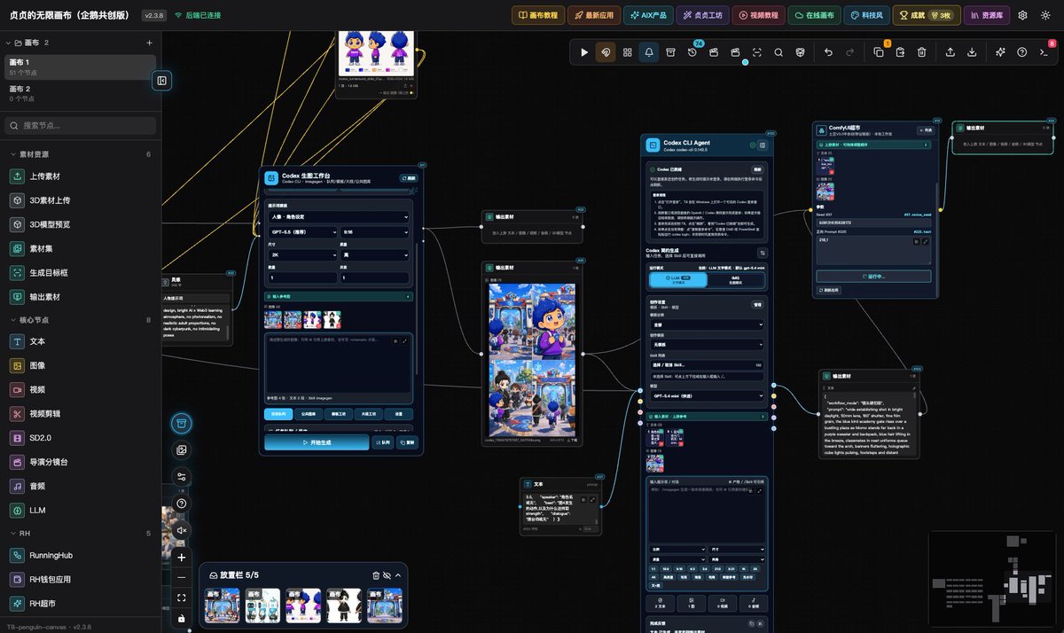Toggle the canvas lock icon

click(182, 618)
